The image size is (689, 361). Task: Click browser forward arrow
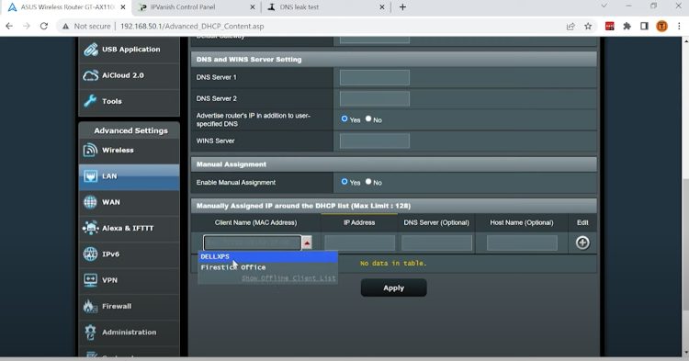27,27
